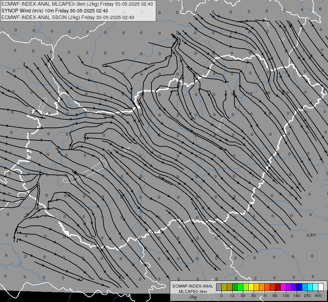Click the 0.371 value on the map
Screen dimensions: 328x302
point(311,235)
